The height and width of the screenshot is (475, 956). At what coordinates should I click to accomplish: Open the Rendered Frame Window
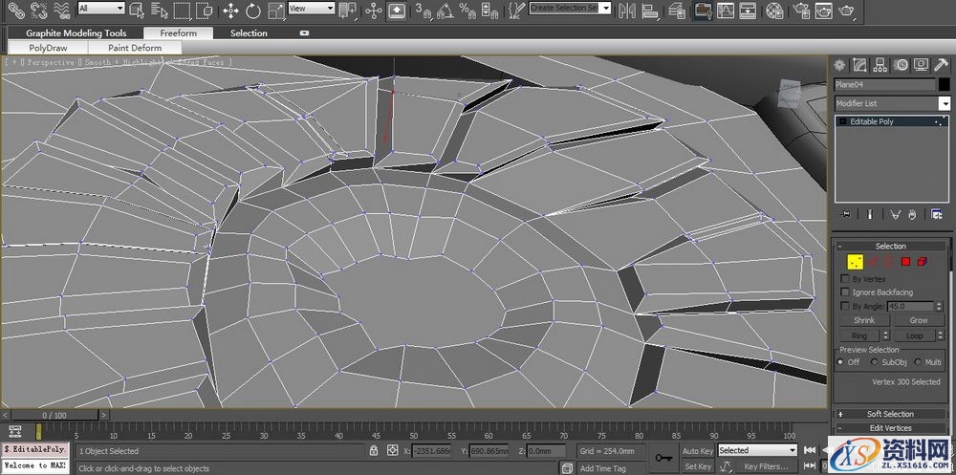(x=824, y=10)
